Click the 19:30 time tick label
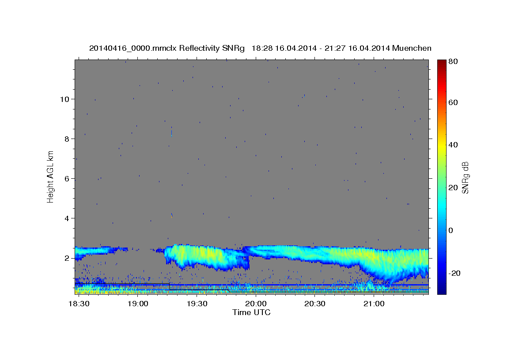The image size is (530, 353). click(197, 304)
